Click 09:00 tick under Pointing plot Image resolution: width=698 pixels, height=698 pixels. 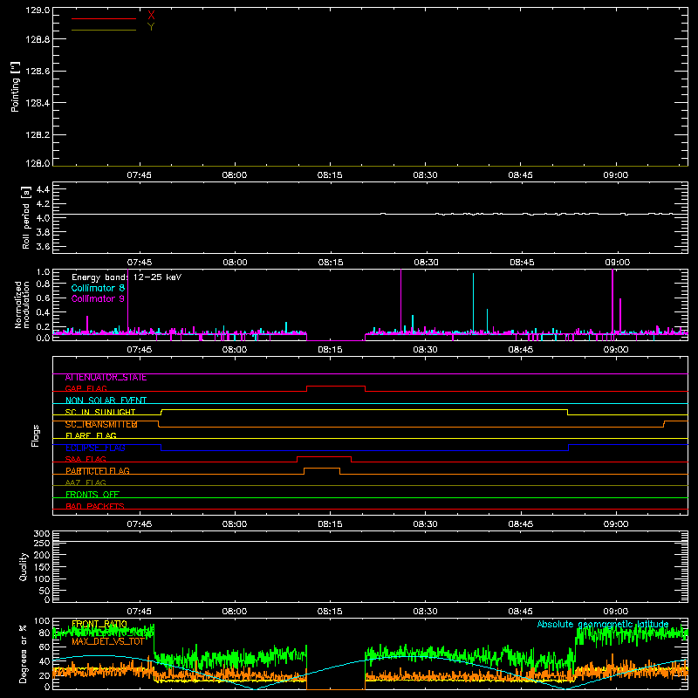pyautogui.click(x=616, y=175)
